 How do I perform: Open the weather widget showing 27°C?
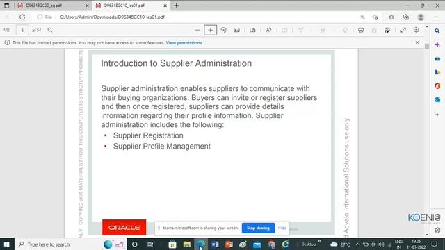pos(340,244)
